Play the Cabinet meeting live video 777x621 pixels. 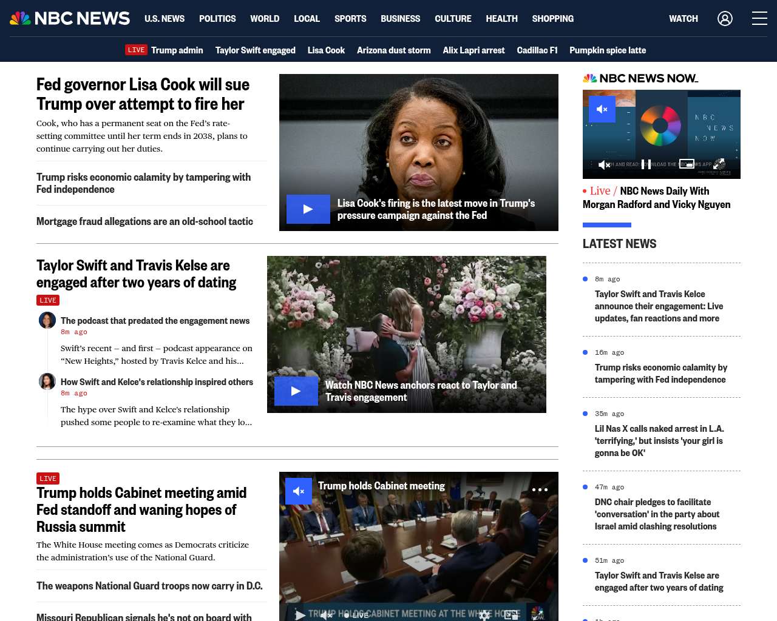click(300, 615)
